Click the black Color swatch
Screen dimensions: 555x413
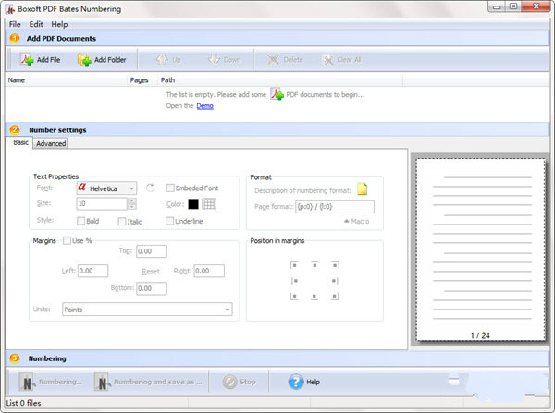(193, 204)
